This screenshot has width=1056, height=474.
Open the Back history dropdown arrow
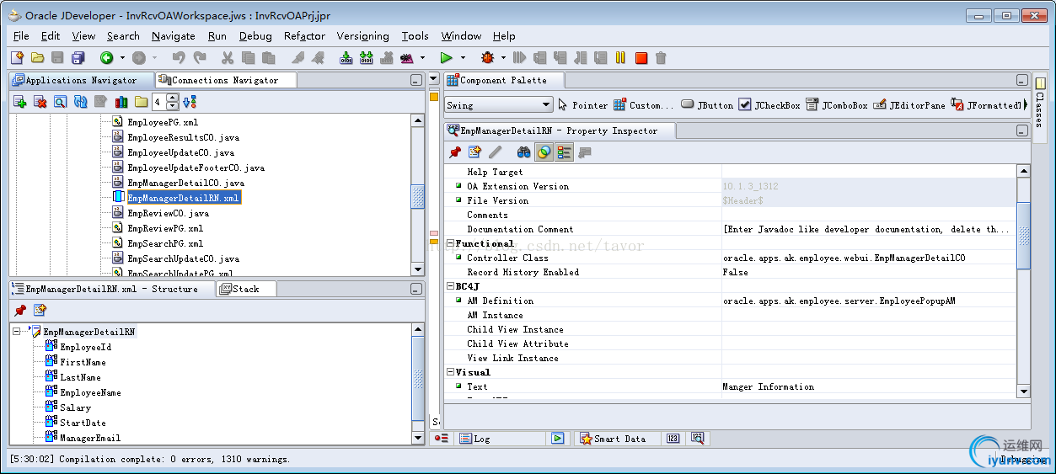pyautogui.click(x=122, y=58)
